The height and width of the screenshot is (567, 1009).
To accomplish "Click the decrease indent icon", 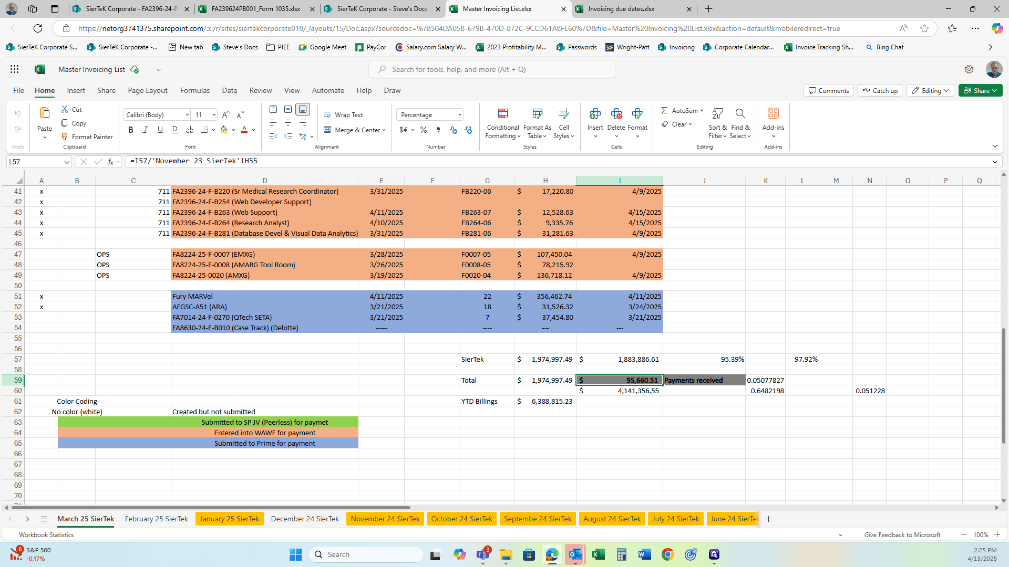I will 273,136.
